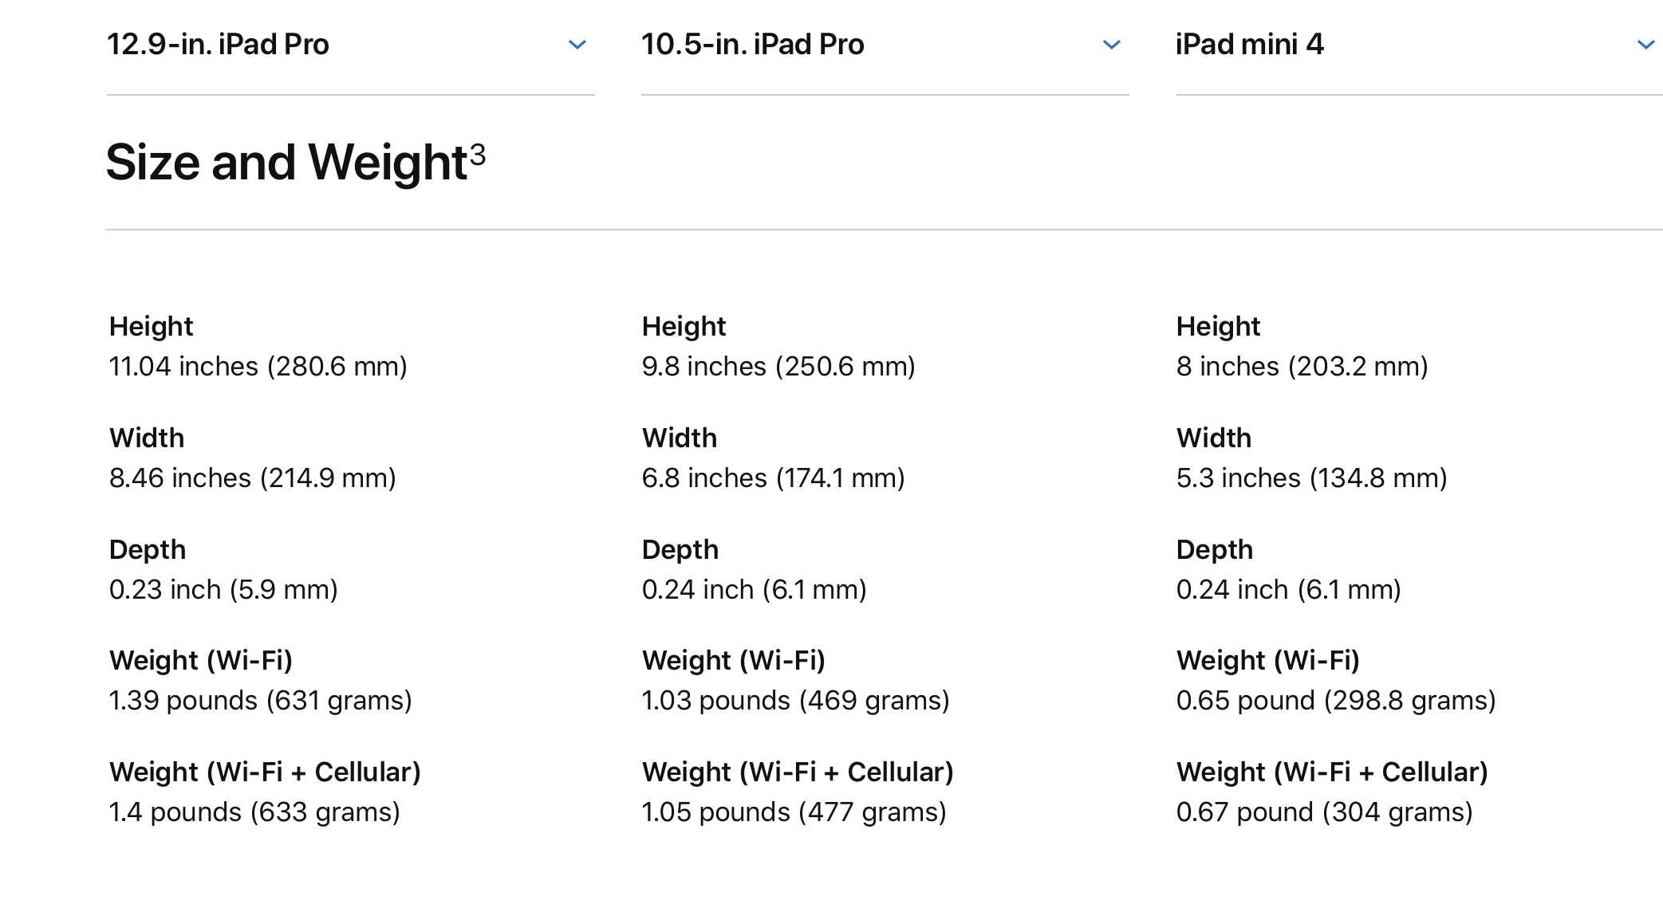Select the 10.5-in. iPad Pro model name
This screenshot has height=908, width=1663.
752,45
